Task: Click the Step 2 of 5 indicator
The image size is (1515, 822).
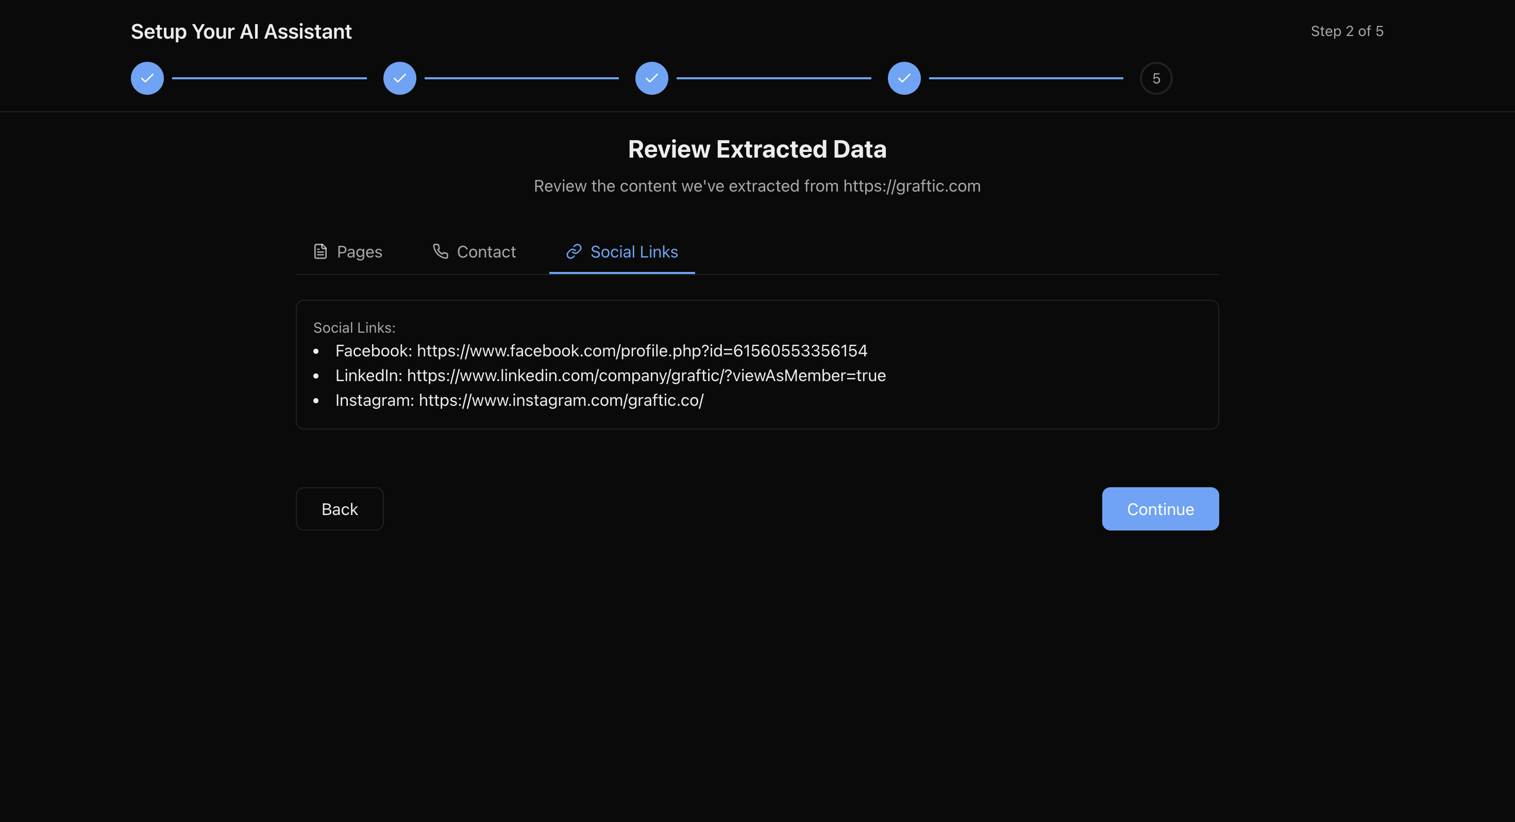Action: click(x=1346, y=31)
